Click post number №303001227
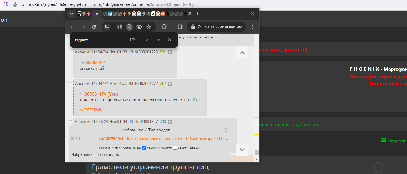 146,83
